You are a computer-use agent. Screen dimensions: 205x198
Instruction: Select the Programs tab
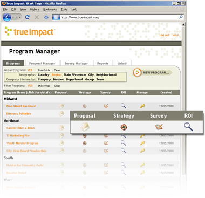(13, 63)
